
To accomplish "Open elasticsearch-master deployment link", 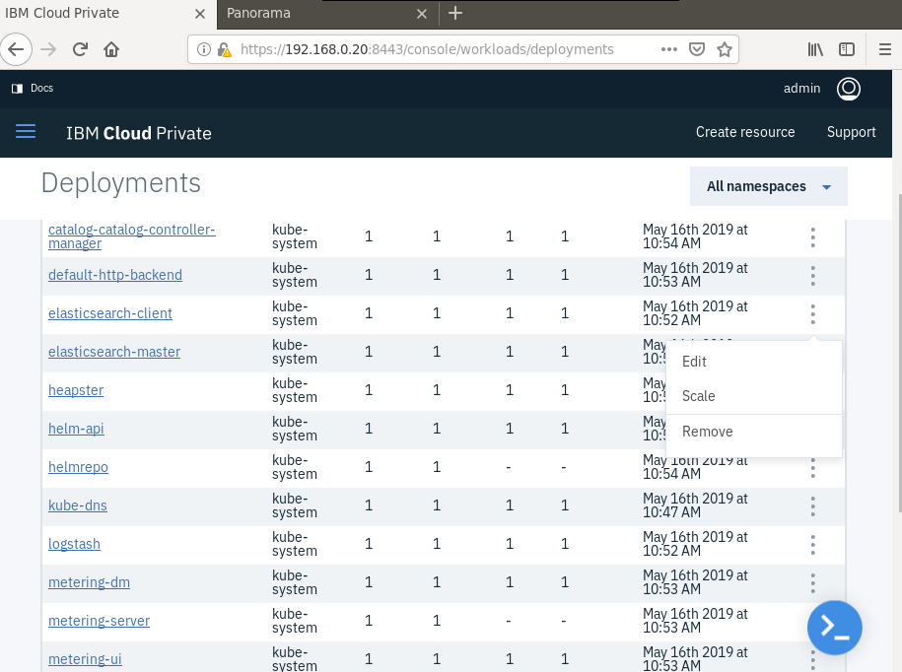I will (114, 352).
